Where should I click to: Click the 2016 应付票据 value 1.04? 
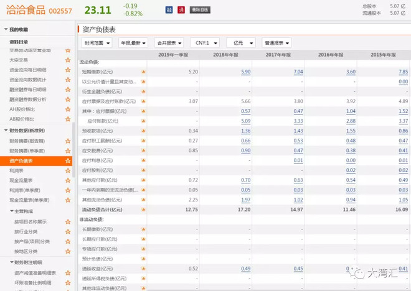point(351,111)
